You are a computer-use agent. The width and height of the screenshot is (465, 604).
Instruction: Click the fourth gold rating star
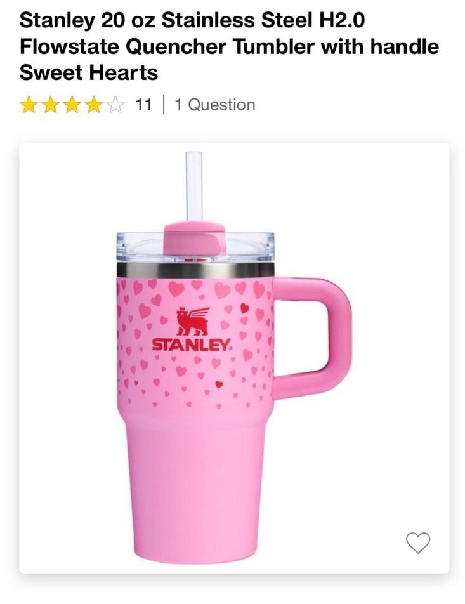point(95,105)
